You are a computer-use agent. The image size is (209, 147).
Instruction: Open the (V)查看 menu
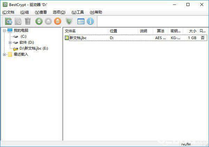(41, 12)
